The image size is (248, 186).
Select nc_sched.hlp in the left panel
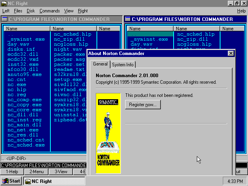click(72, 34)
